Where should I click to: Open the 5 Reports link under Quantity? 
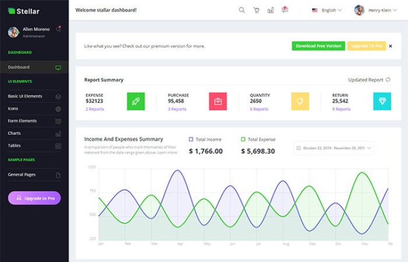pos(259,109)
